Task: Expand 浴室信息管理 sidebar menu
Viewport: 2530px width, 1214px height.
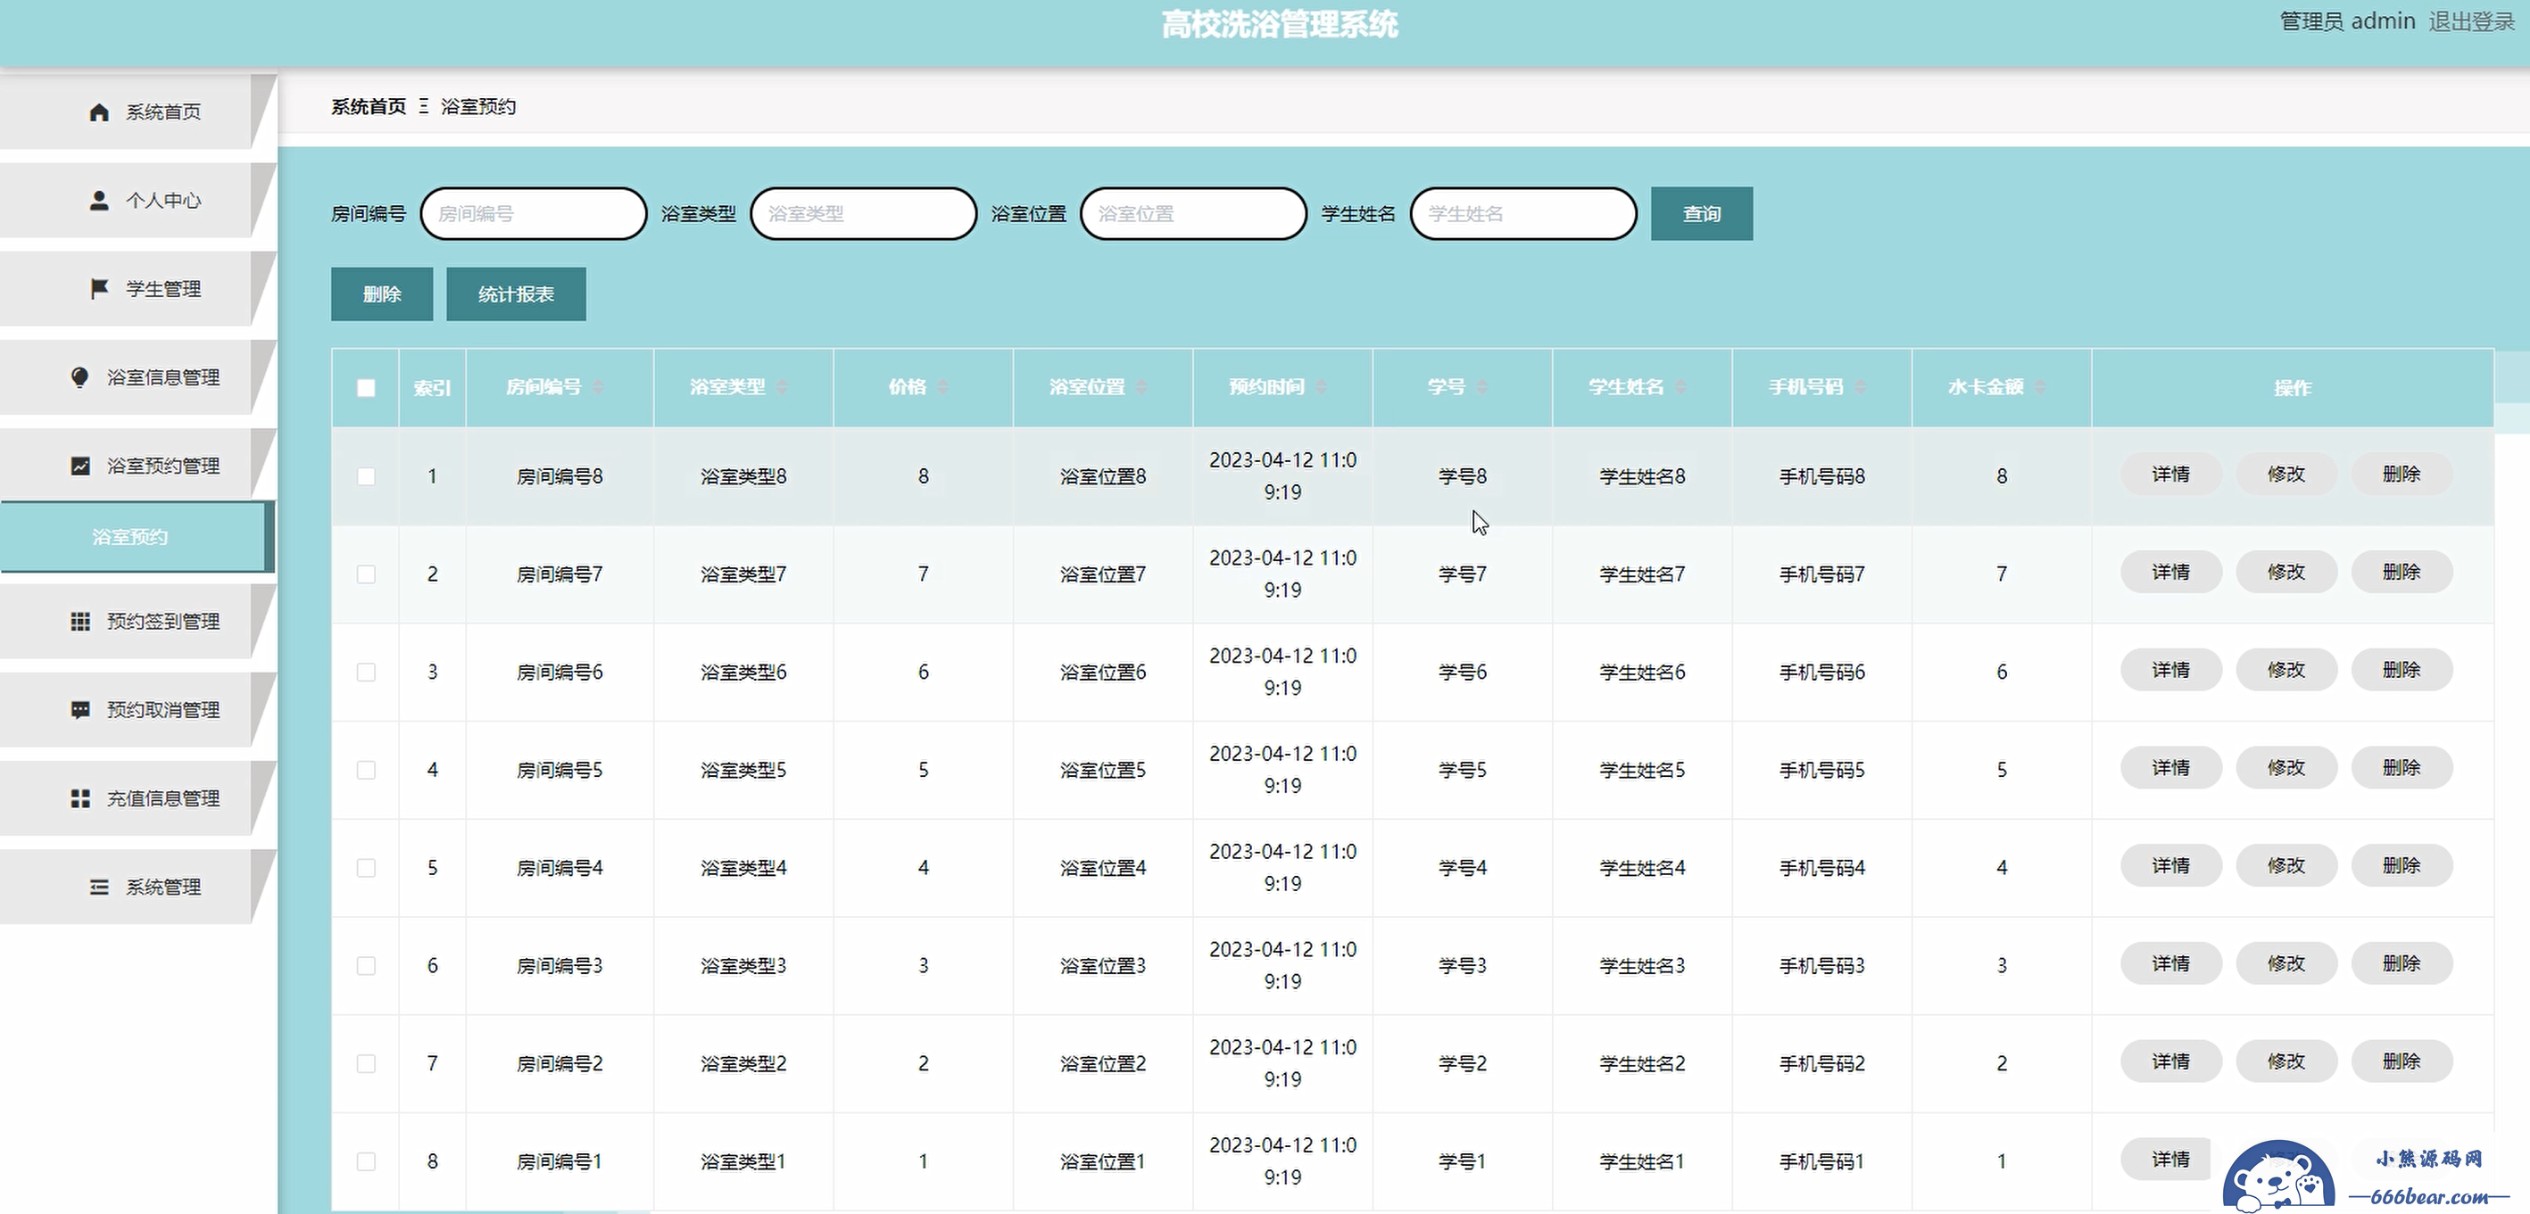Action: click(137, 376)
